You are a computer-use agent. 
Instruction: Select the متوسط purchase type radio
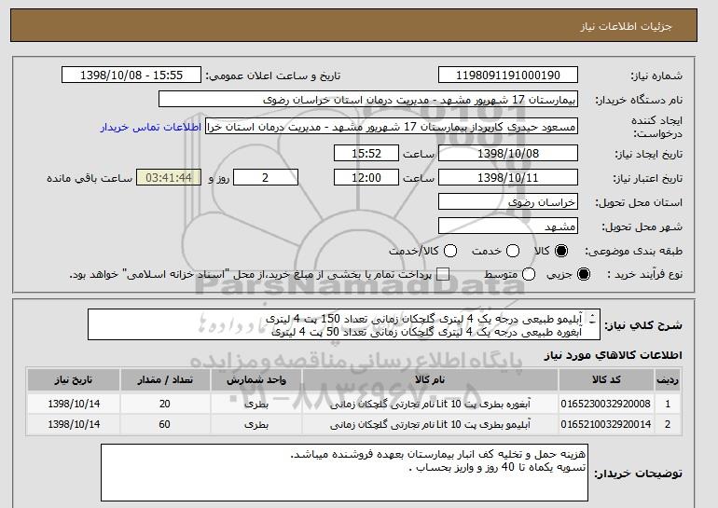(x=529, y=275)
